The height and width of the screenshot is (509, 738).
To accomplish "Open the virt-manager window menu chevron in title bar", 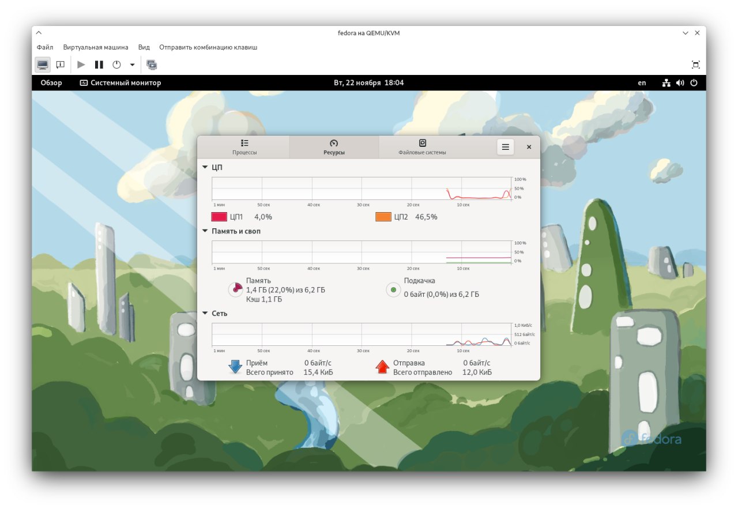I will pyautogui.click(x=39, y=33).
